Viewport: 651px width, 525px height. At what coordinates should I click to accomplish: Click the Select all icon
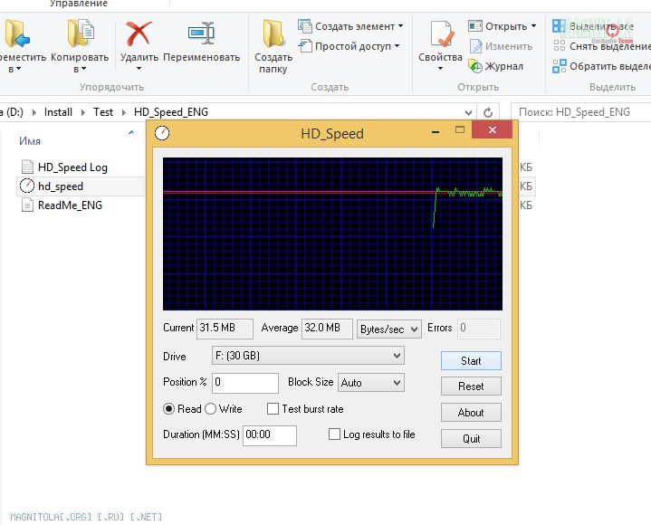pos(559,25)
